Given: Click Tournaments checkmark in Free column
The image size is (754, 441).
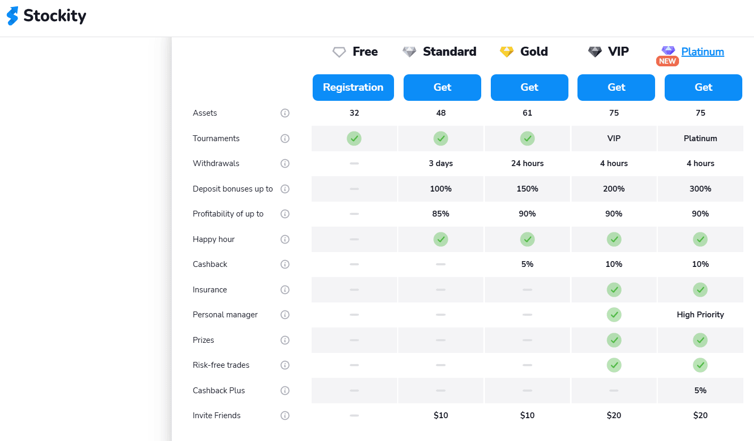Looking at the screenshot, I should coord(354,139).
